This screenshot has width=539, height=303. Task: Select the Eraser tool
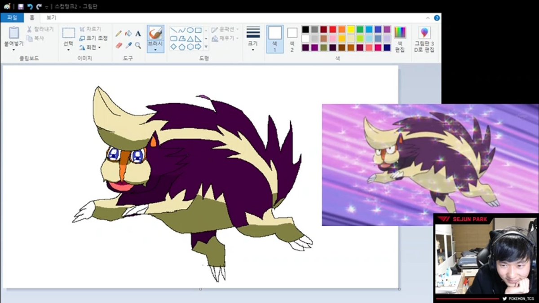coord(119,45)
